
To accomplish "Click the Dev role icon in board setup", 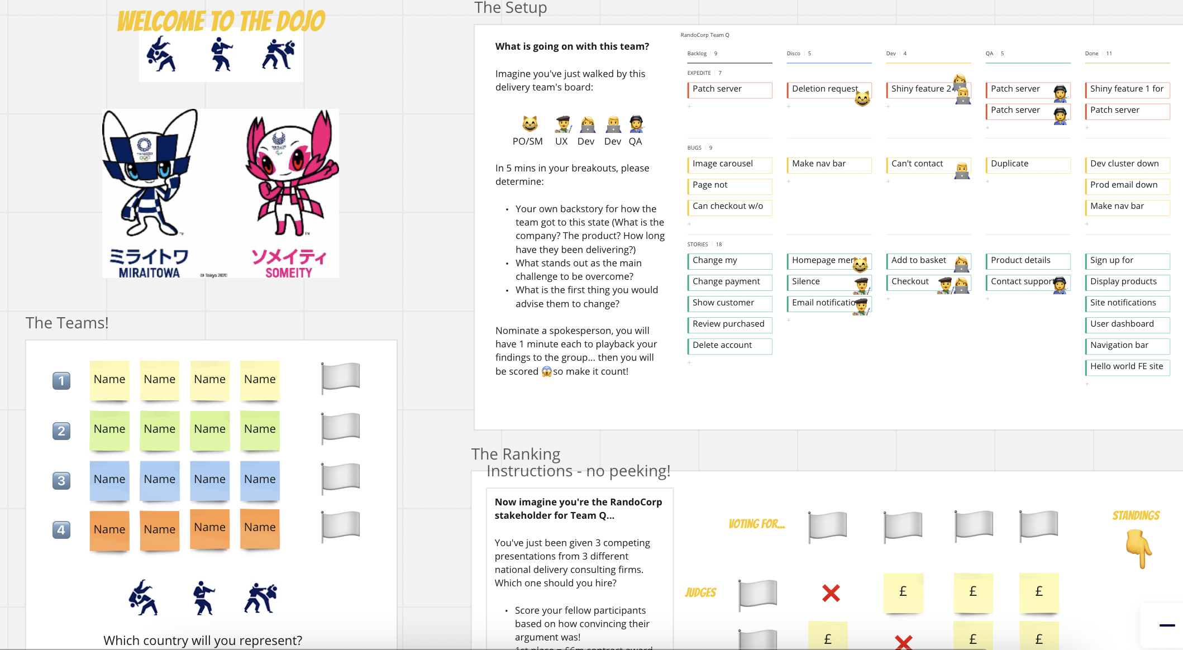I will (x=585, y=123).
